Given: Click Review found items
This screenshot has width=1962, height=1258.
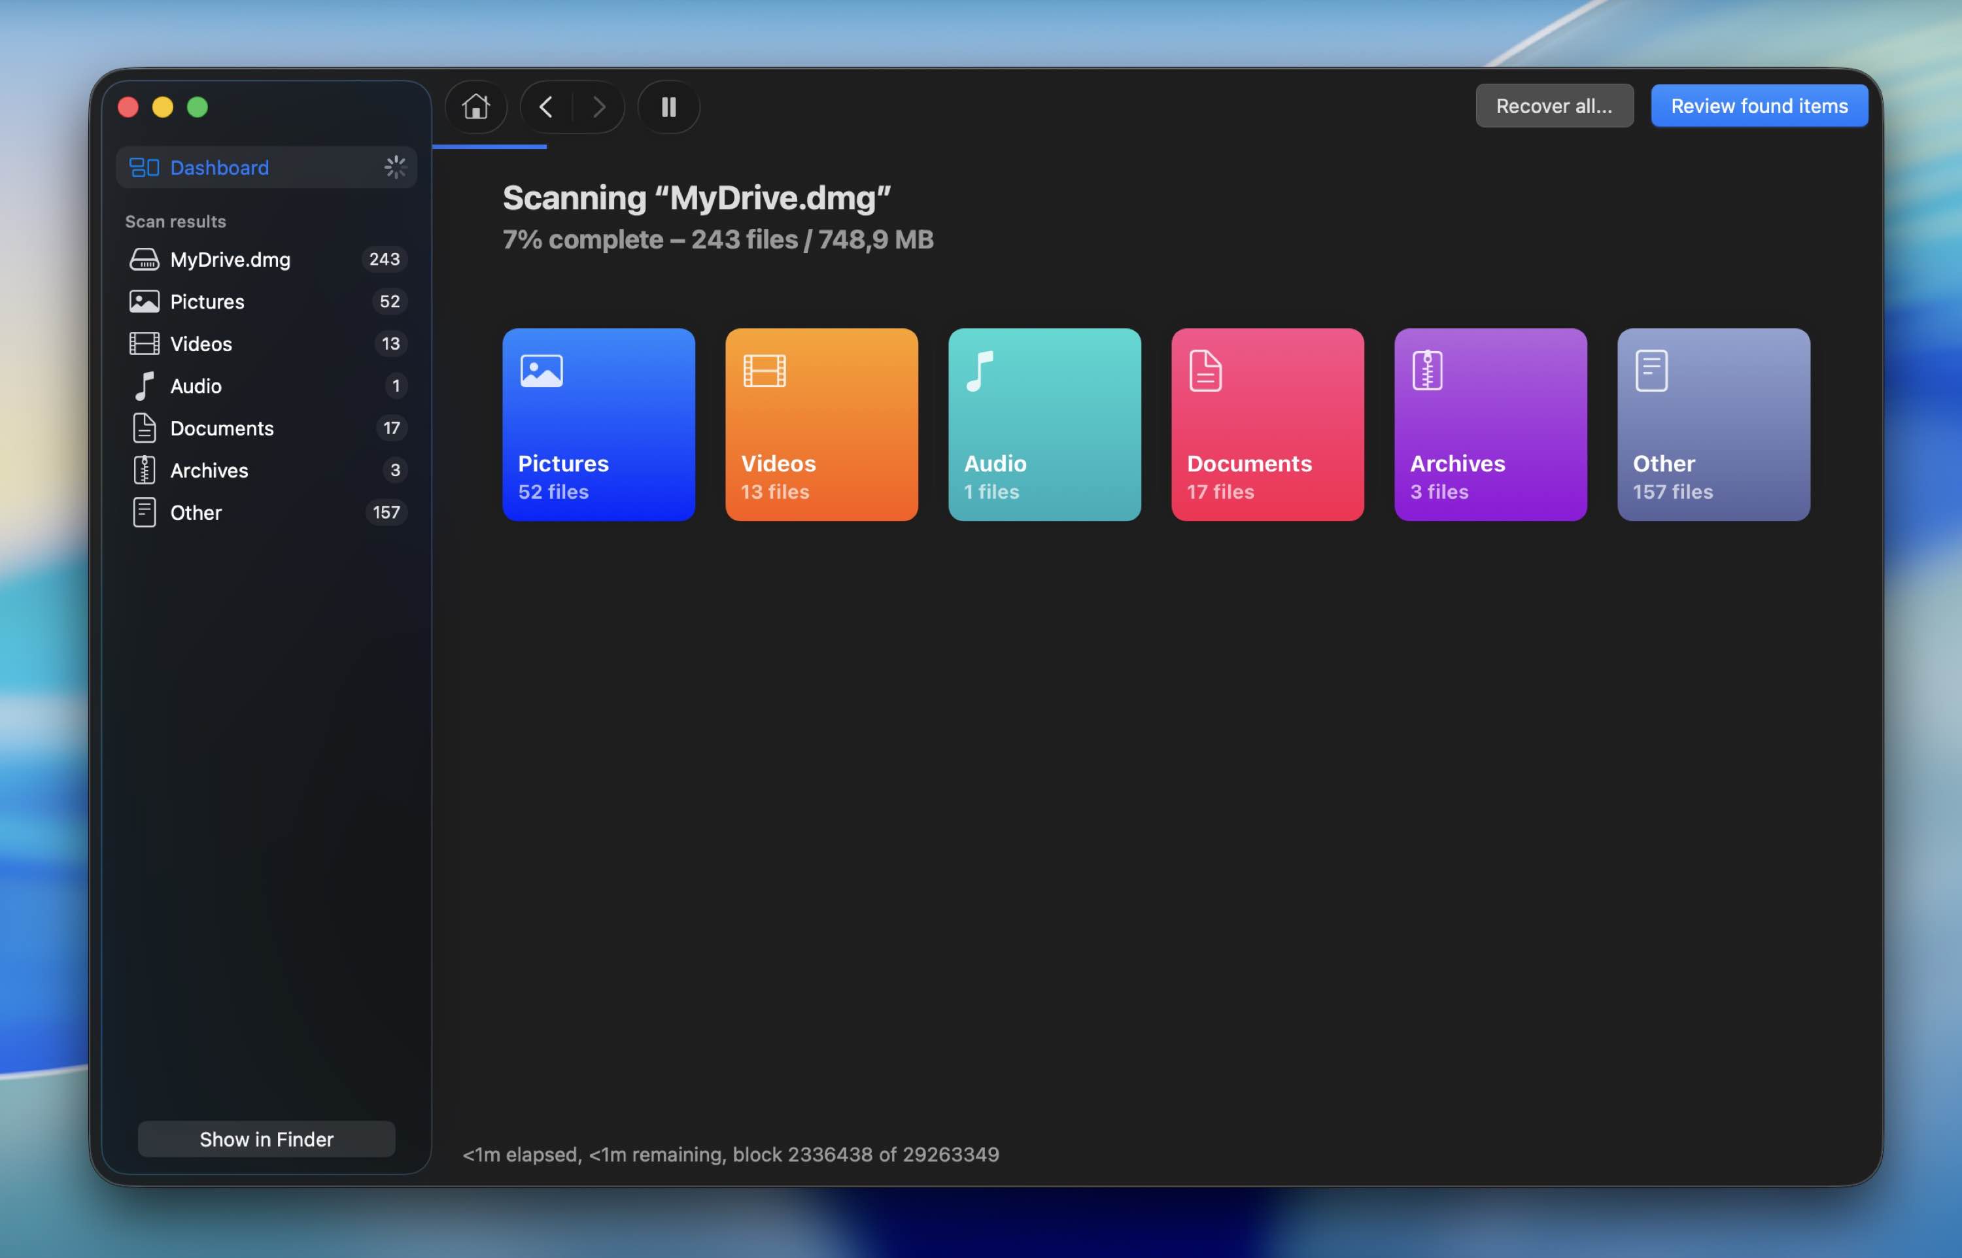Looking at the screenshot, I should pyautogui.click(x=1759, y=106).
